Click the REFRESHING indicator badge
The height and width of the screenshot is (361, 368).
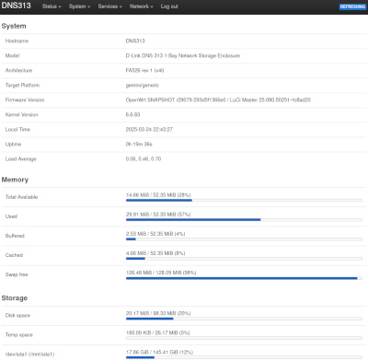point(352,6)
